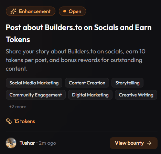Open Tushar's avatar picture
Screen dimensions: 161x154
point(11,143)
